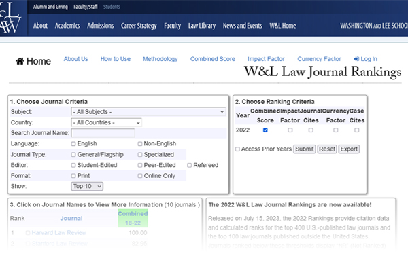Sort by the Journal column header
408x256 pixels.
click(x=71, y=219)
